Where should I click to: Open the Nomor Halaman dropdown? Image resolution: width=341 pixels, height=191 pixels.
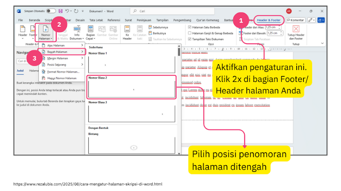pos(46,33)
